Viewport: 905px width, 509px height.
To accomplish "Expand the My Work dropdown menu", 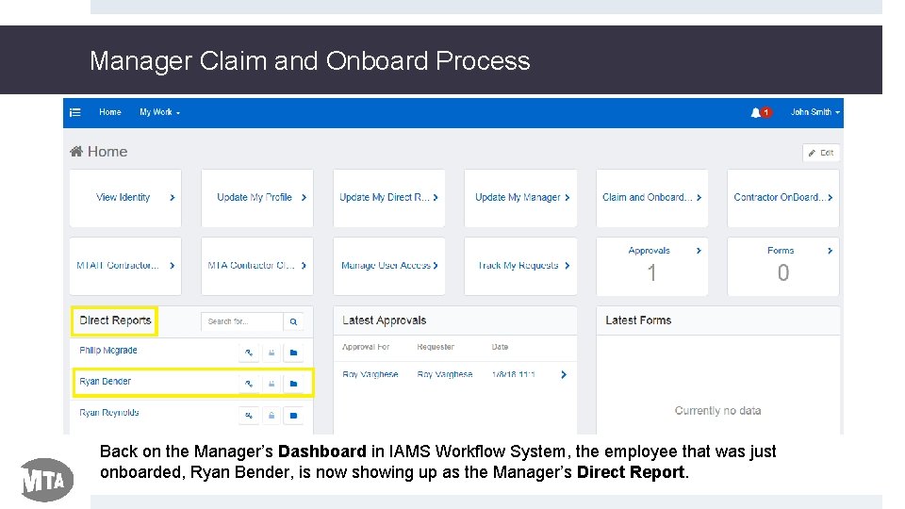I will pos(159,112).
